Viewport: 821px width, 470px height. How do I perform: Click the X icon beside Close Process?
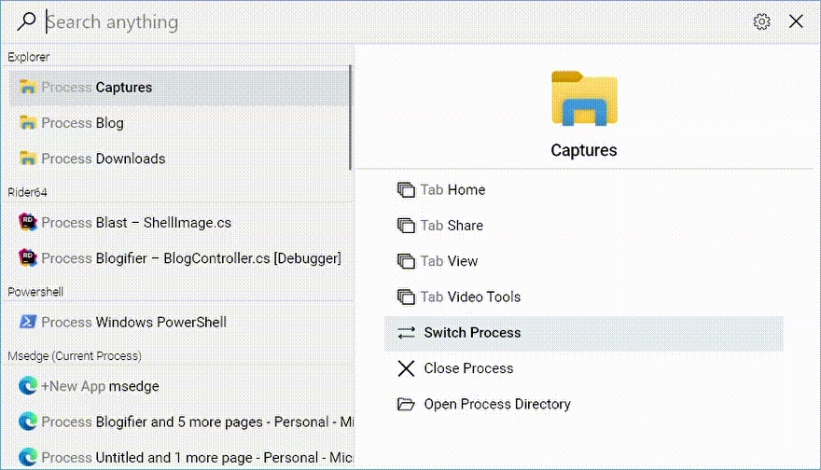(x=406, y=368)
